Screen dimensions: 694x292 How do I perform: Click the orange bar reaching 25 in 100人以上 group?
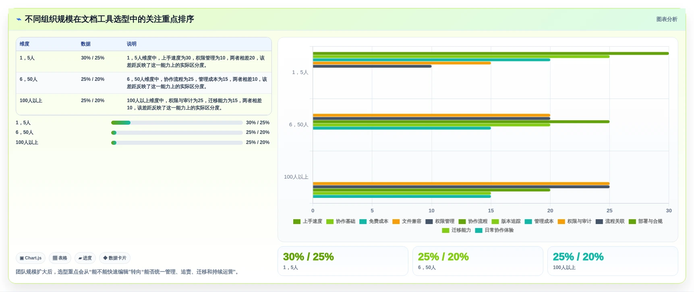(461, 184)
